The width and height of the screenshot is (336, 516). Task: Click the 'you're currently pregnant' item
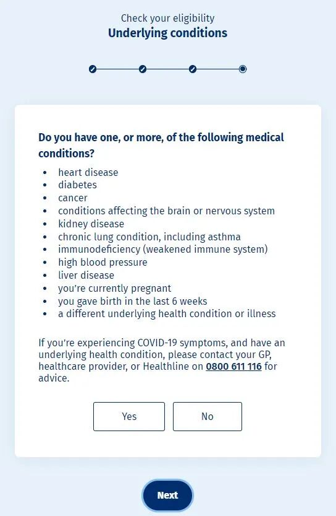tap(114, 288)
